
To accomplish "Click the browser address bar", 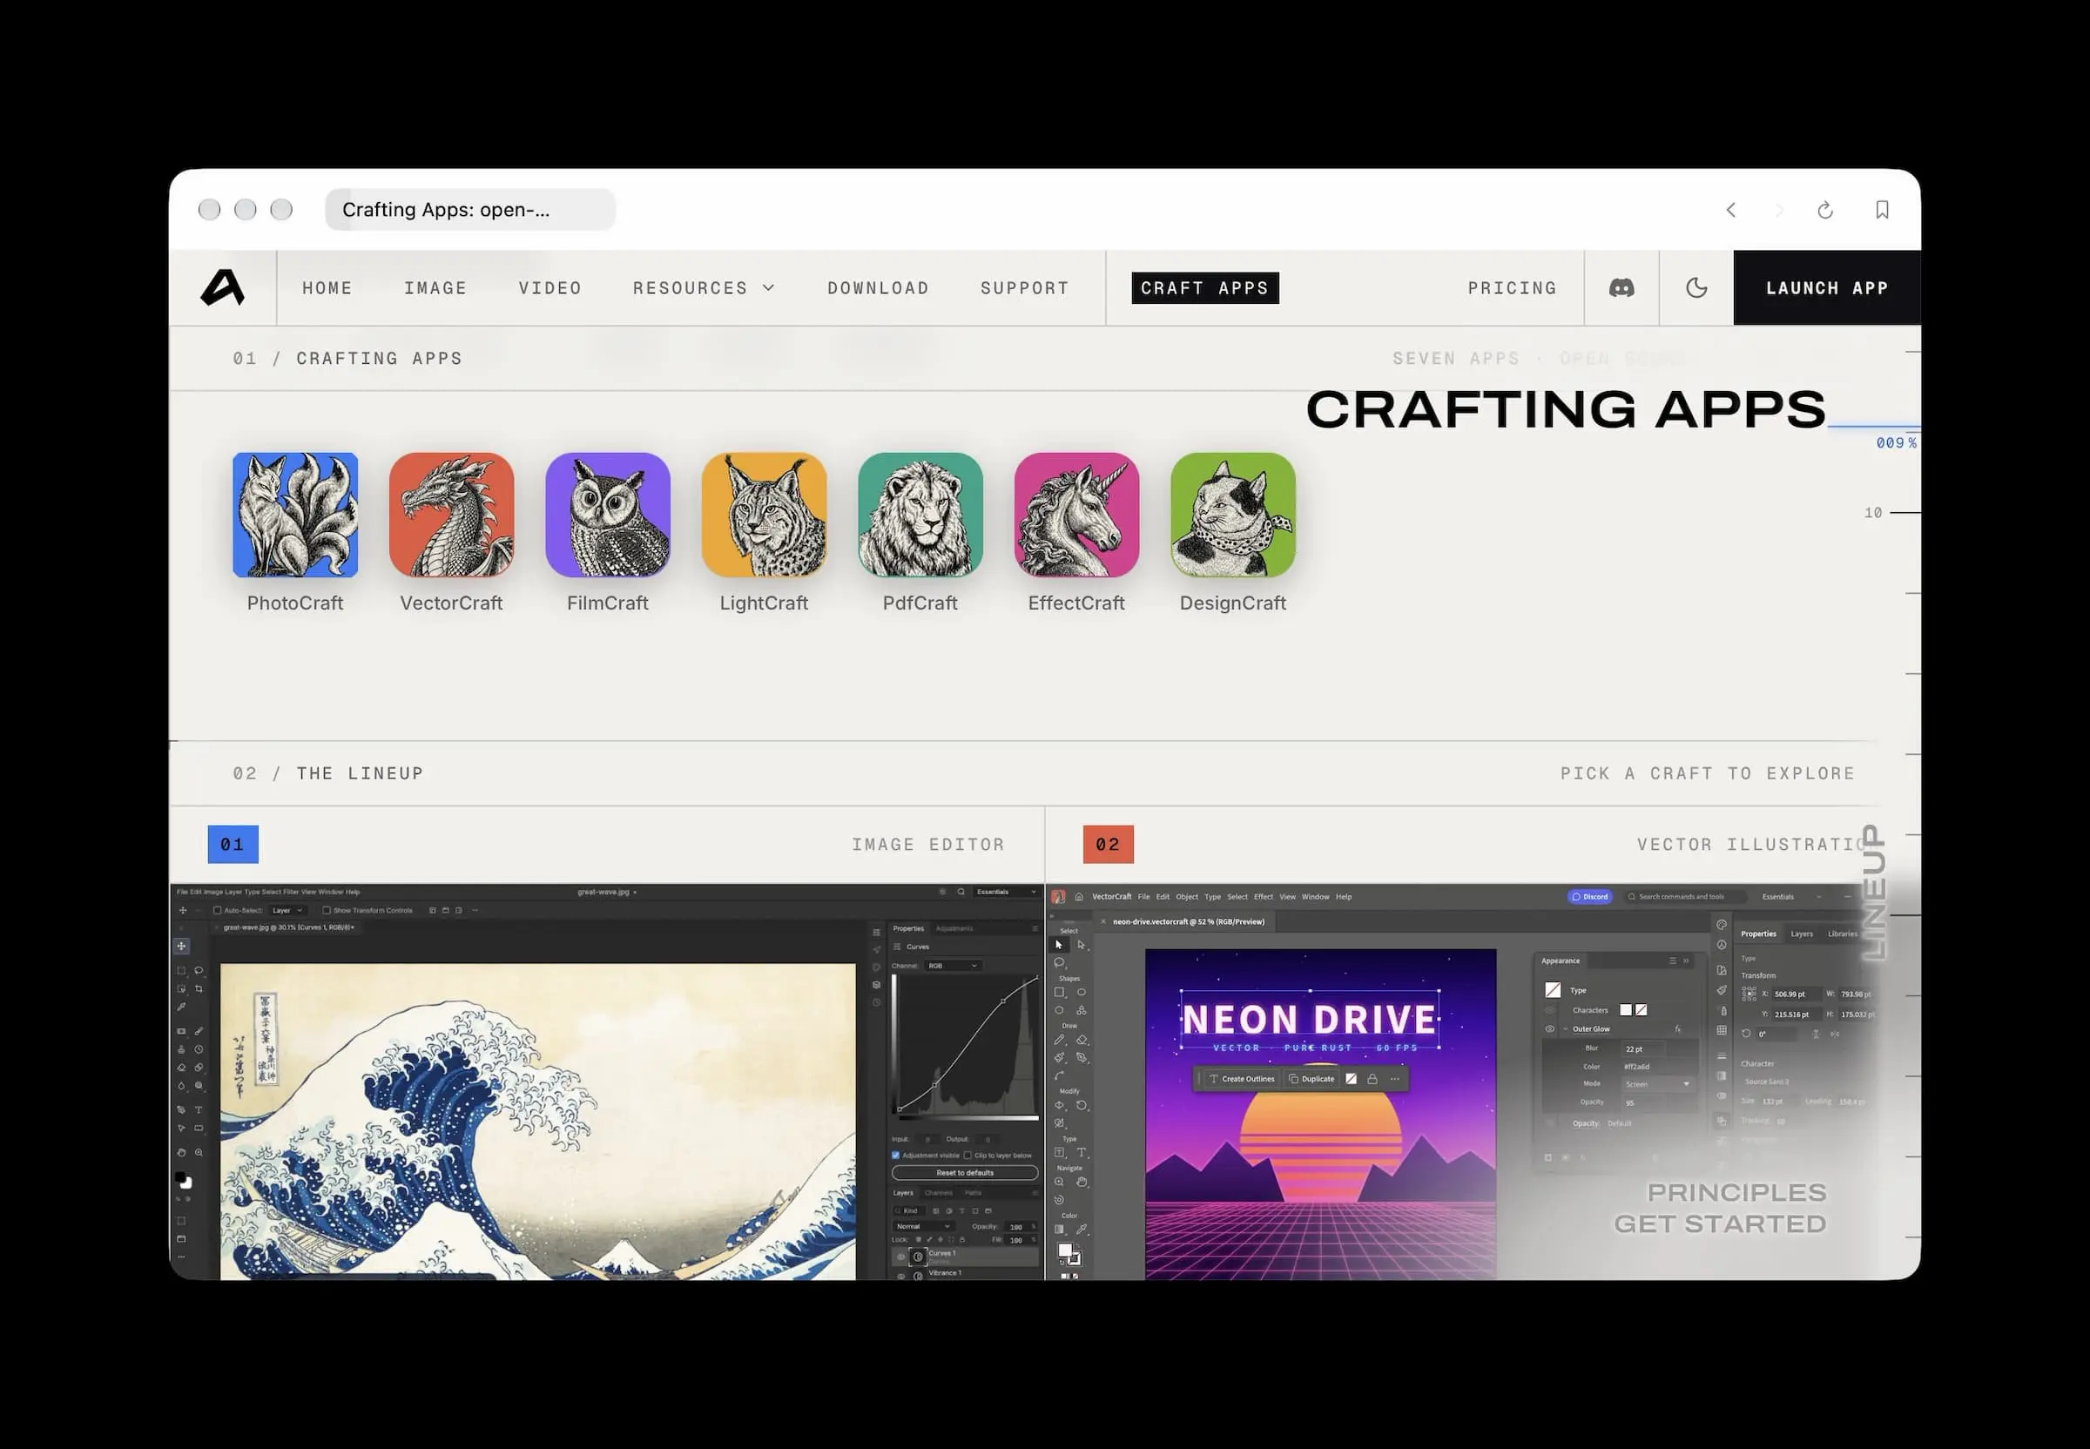I will coord(470,210).
